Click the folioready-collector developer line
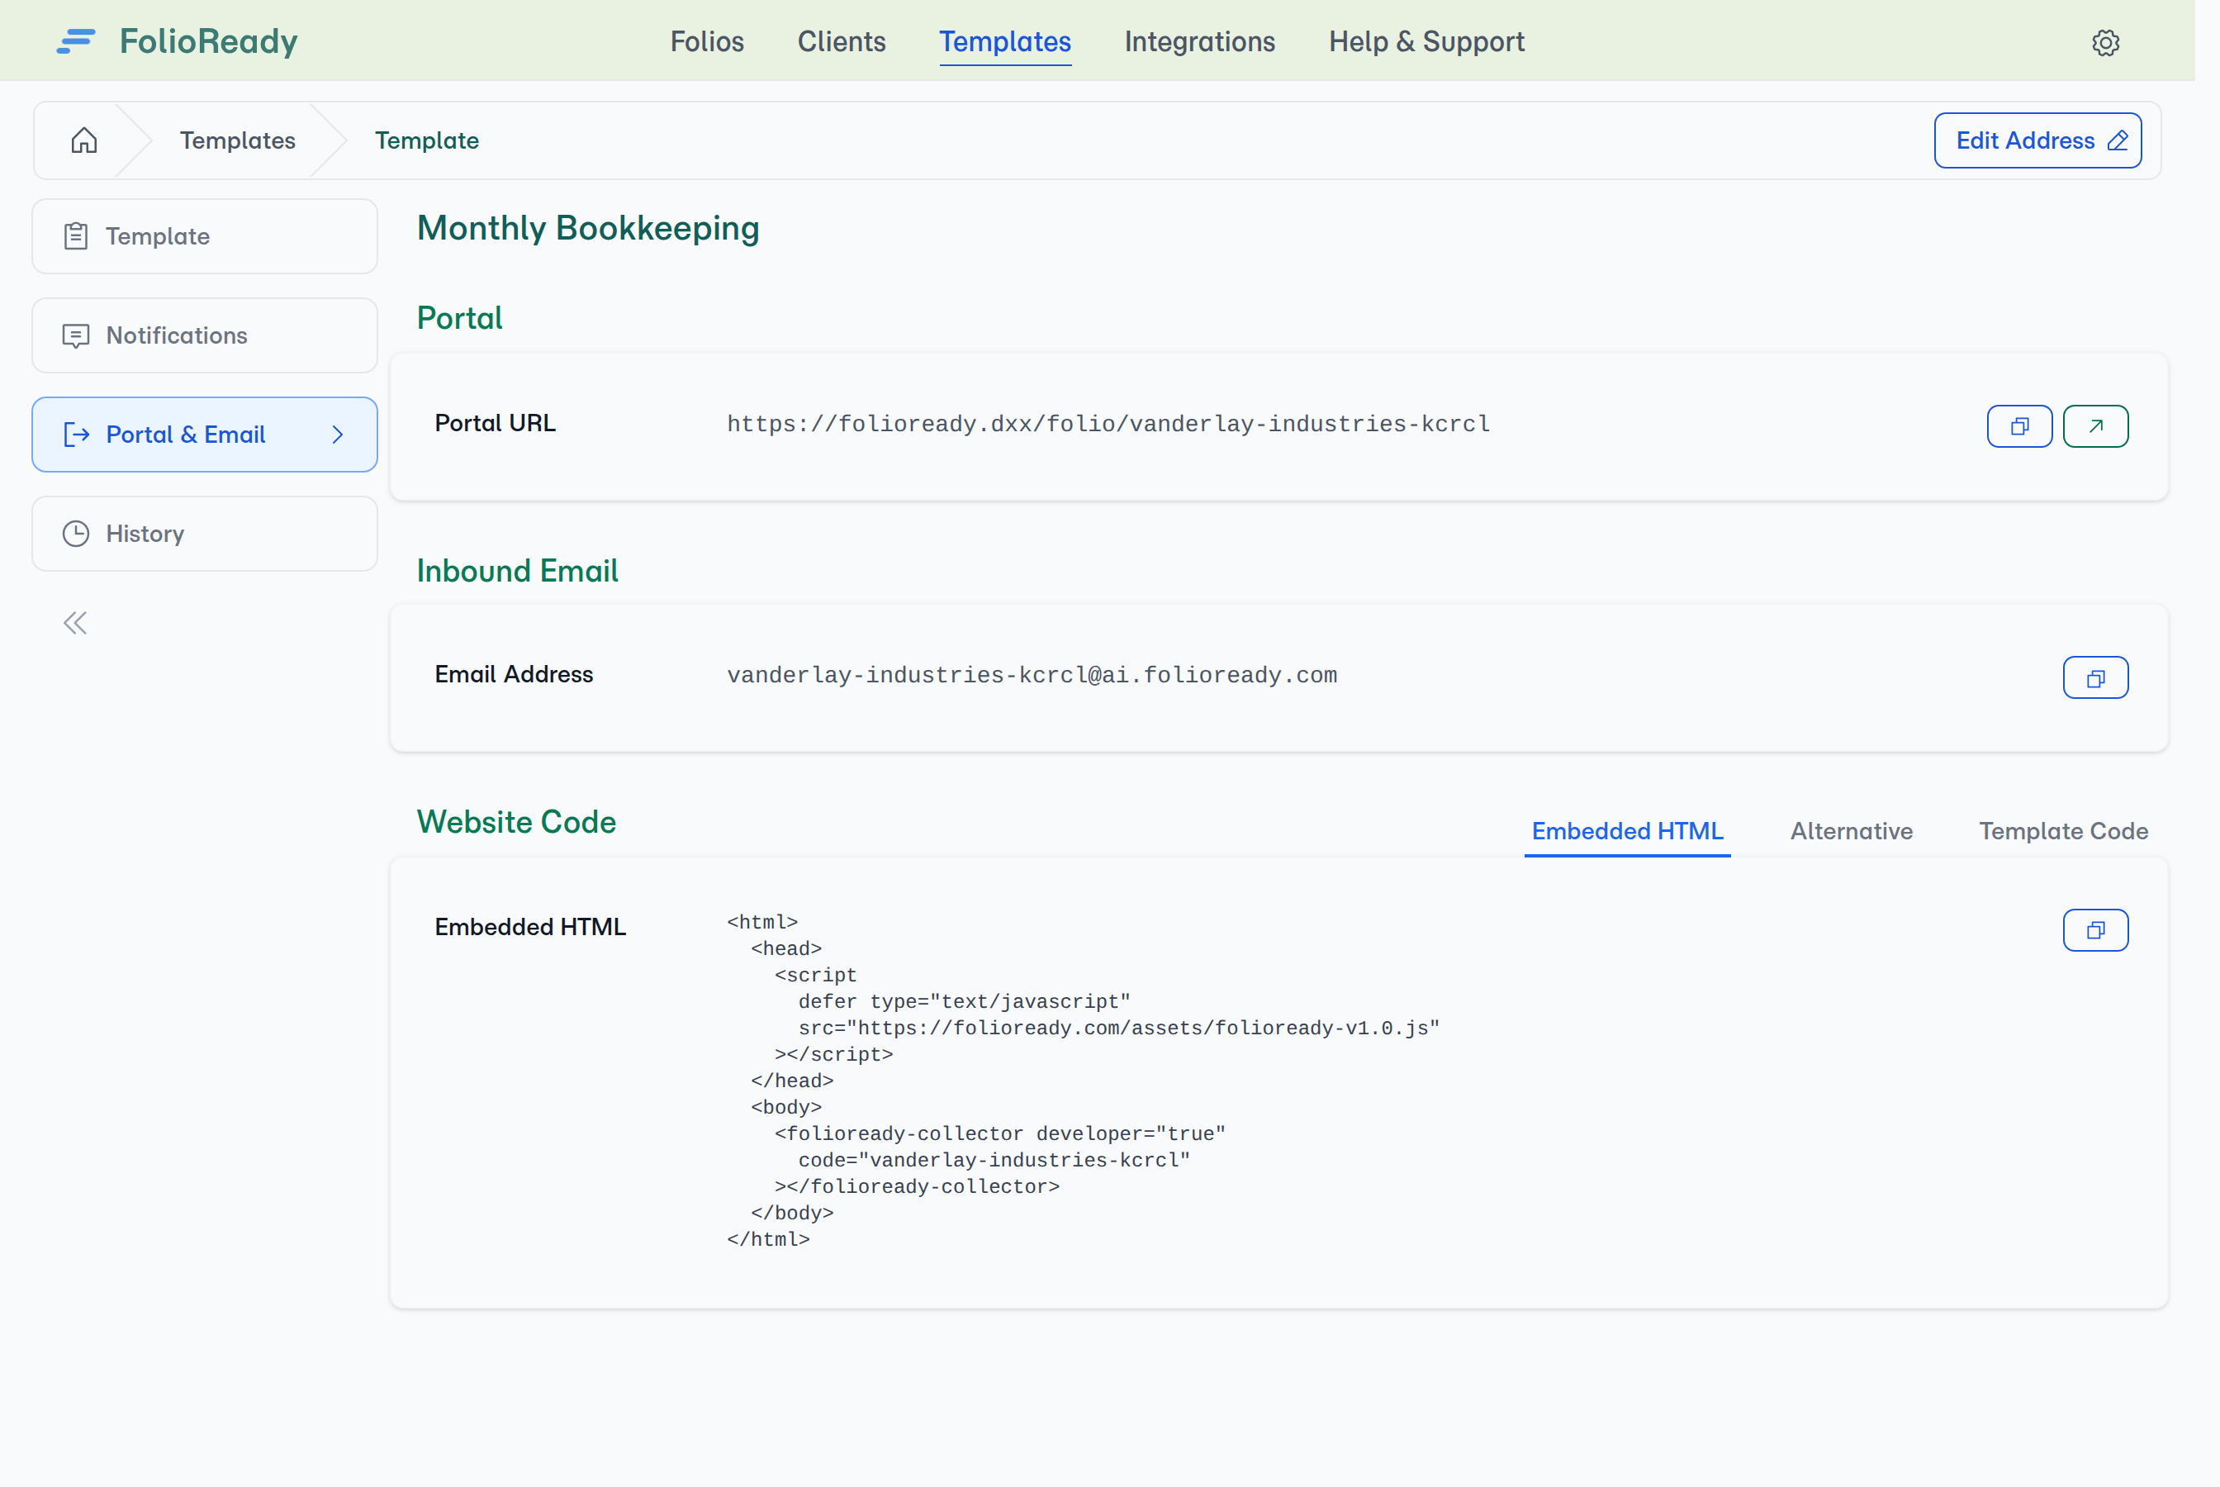The image size is (2220, 1487). [x=1000, y=1133]
